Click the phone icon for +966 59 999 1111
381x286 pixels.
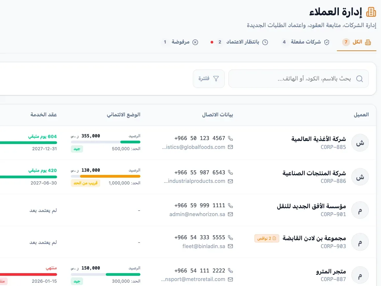[x=230, y=206]
